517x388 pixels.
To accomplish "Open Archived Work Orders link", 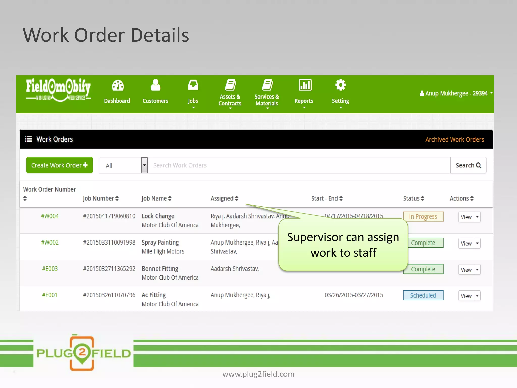I will tap(455, 140).
